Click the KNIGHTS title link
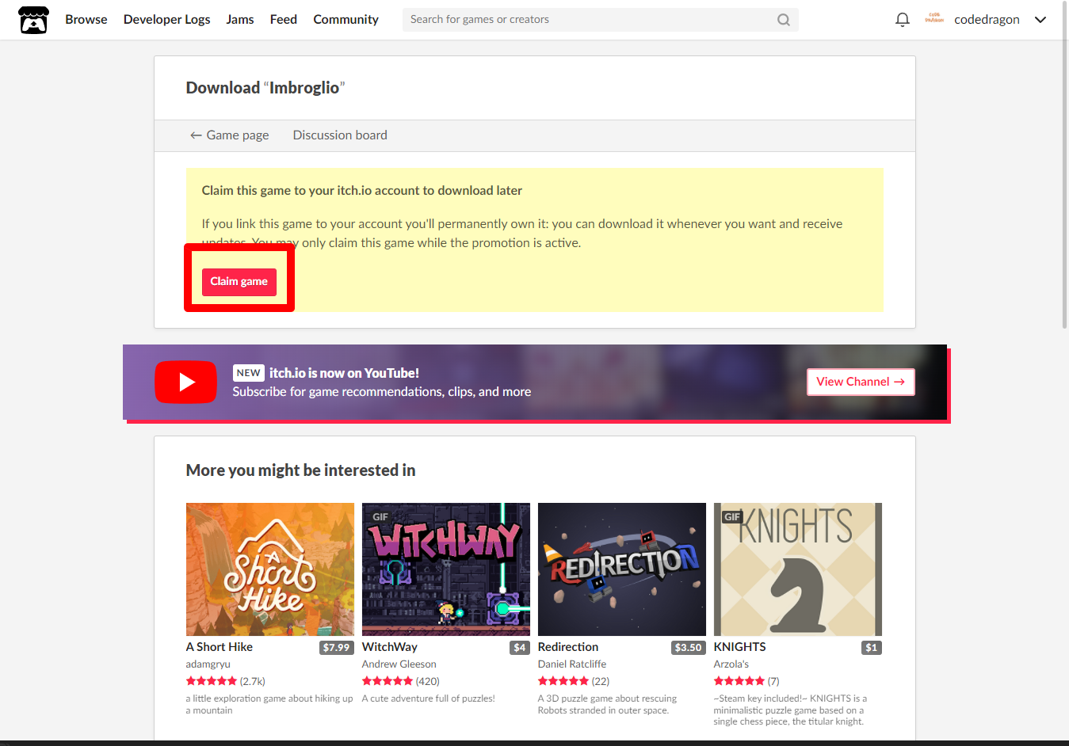 pos(740,647)
